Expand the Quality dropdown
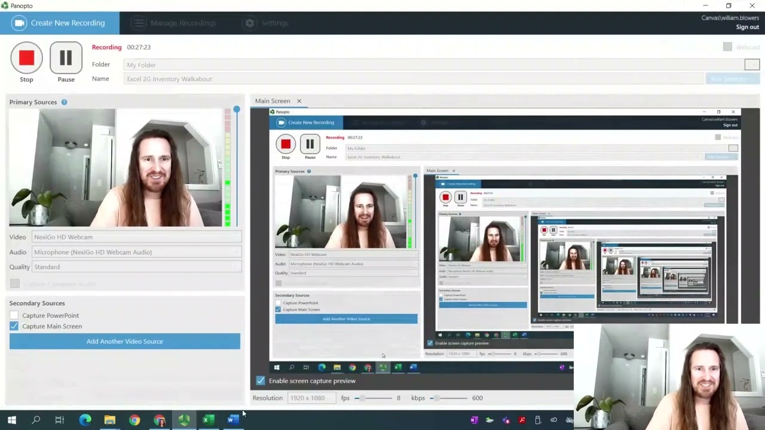The image size is (765, 430). 137,267
